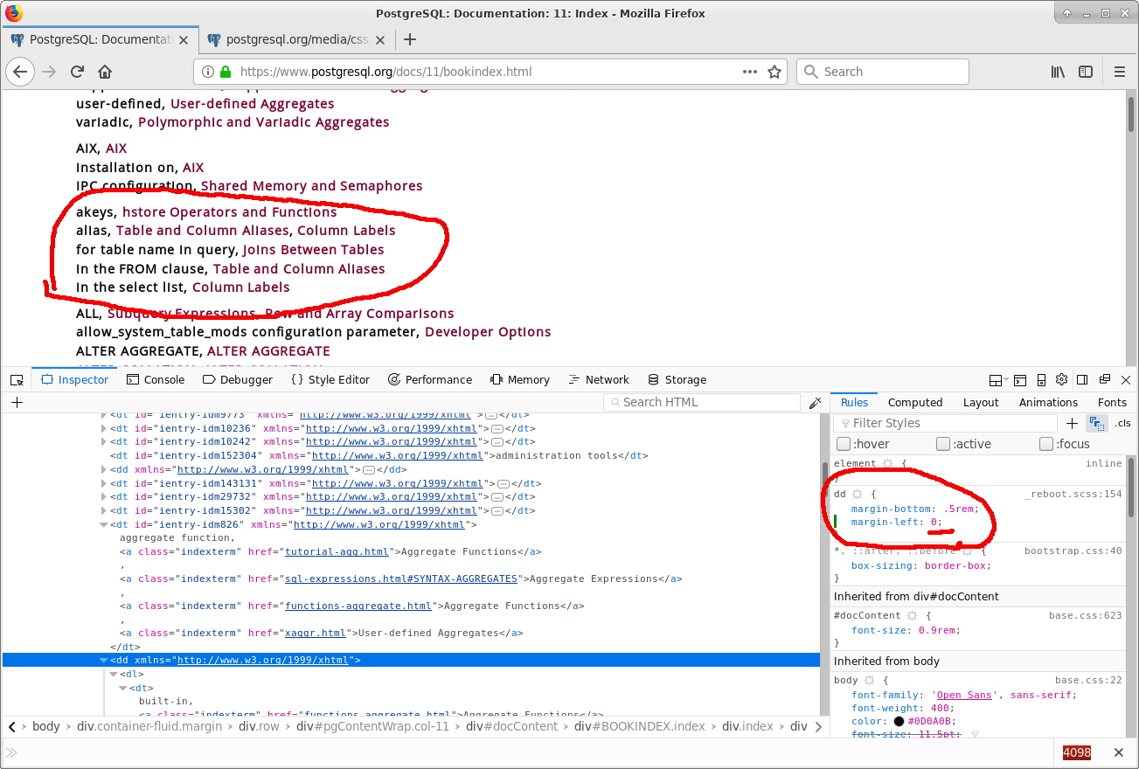Click the body font color swatch
This screenshot has height=769, width=1139.
coord(899,722)
